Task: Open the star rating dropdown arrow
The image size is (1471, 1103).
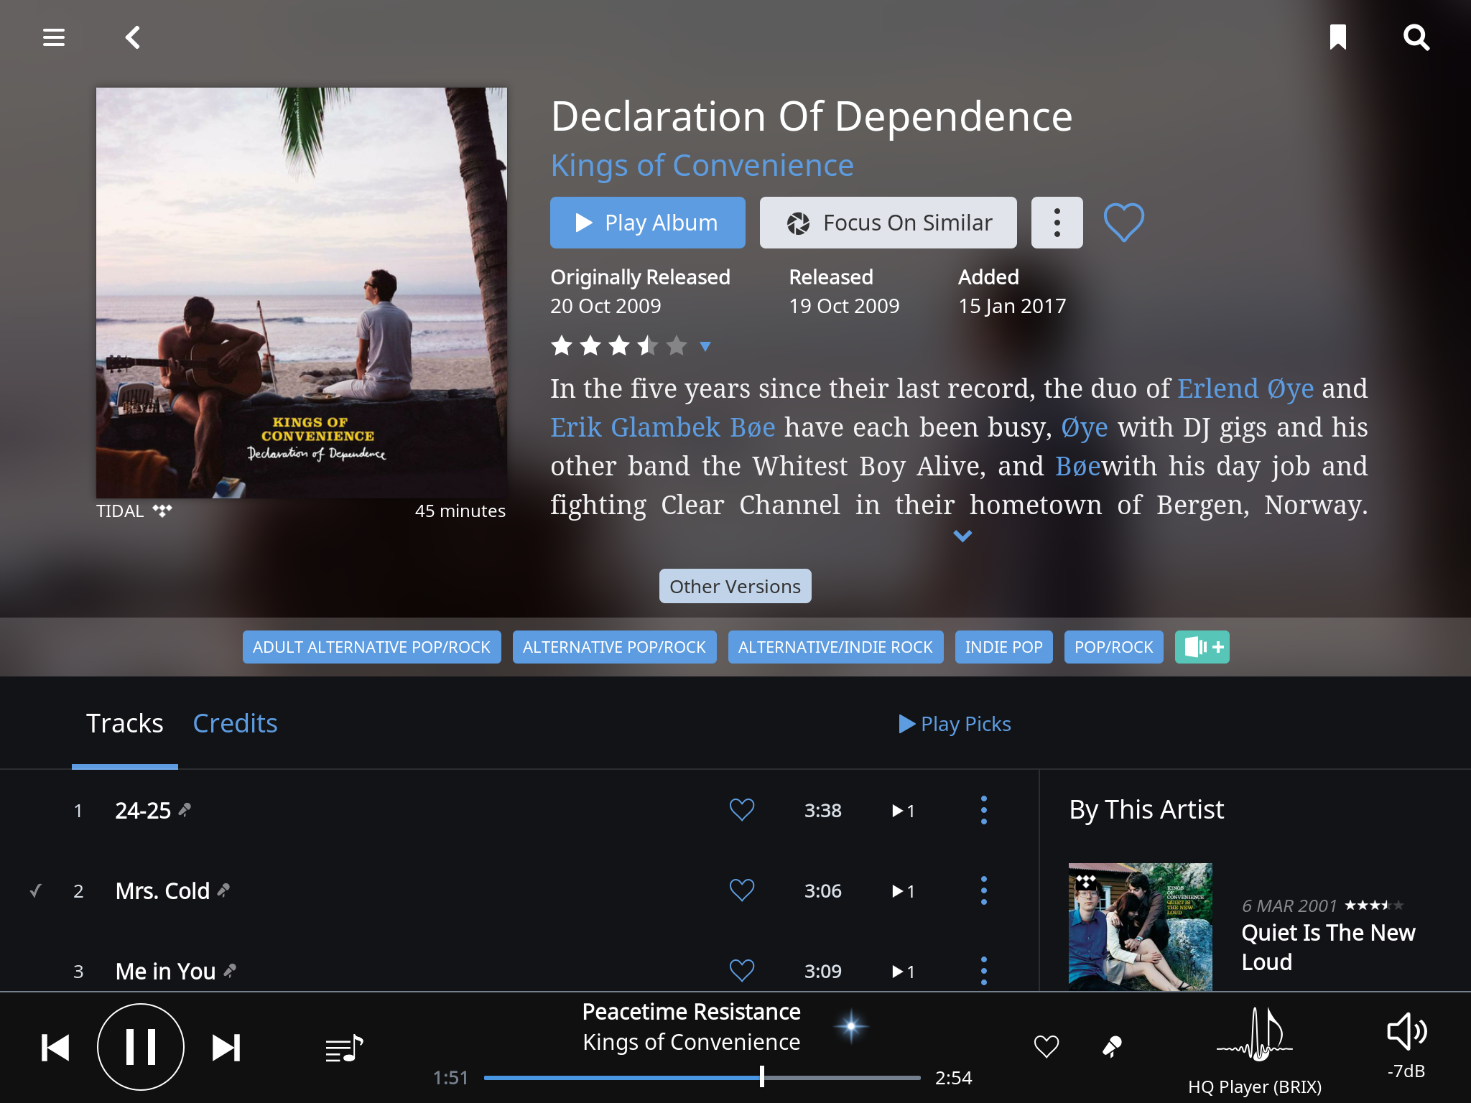Action: [x=705, y=346]
